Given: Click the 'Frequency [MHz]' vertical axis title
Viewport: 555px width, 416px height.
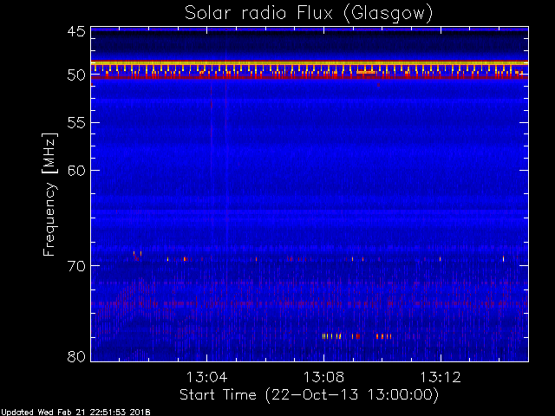Looking at the screenshot, I should (49, 194).
